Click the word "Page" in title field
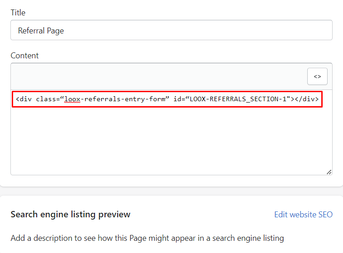343x253 pixels. point(55,31)
